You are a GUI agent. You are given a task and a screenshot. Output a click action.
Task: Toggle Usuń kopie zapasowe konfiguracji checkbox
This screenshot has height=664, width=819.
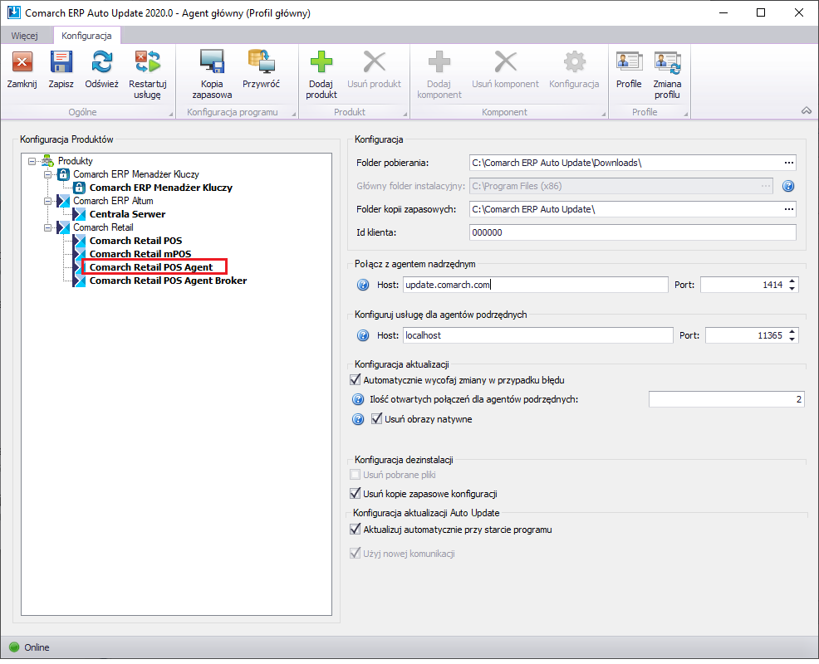point(356,493)
